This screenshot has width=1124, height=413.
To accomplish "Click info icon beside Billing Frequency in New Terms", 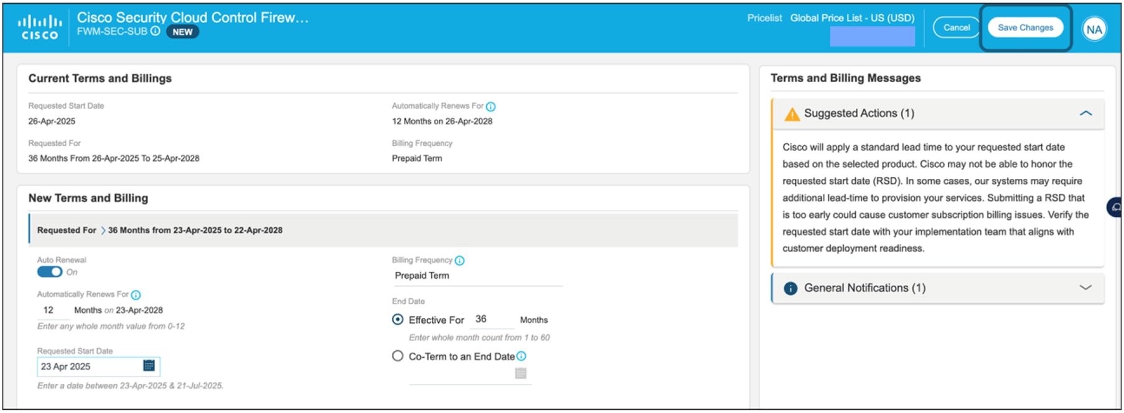I will coord(459,261).
